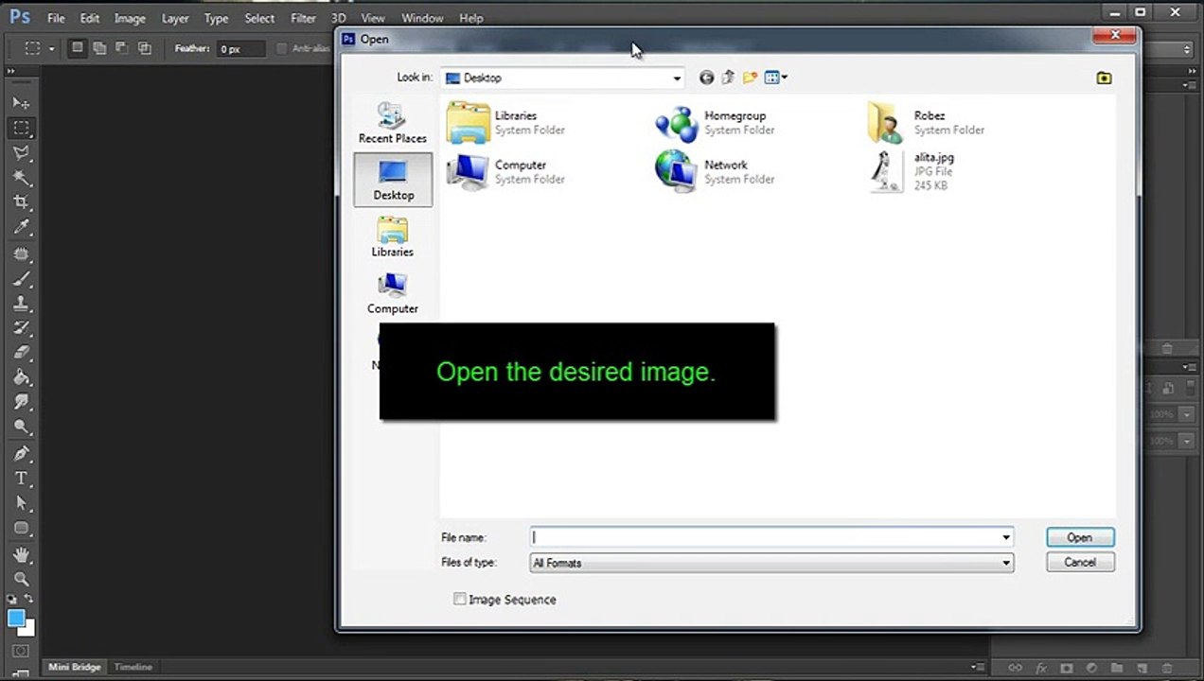Screen dimensions: 1204x681
Task: Choose Intersect with Selection mode
Action: (145, 48)
